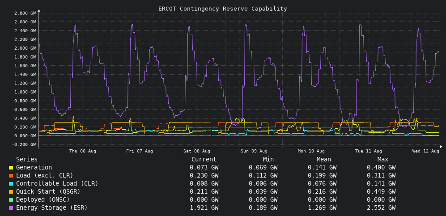446x216 pixels.
Task: Click the y-axis arrowhead at top
Action: [x=39, y=10]
